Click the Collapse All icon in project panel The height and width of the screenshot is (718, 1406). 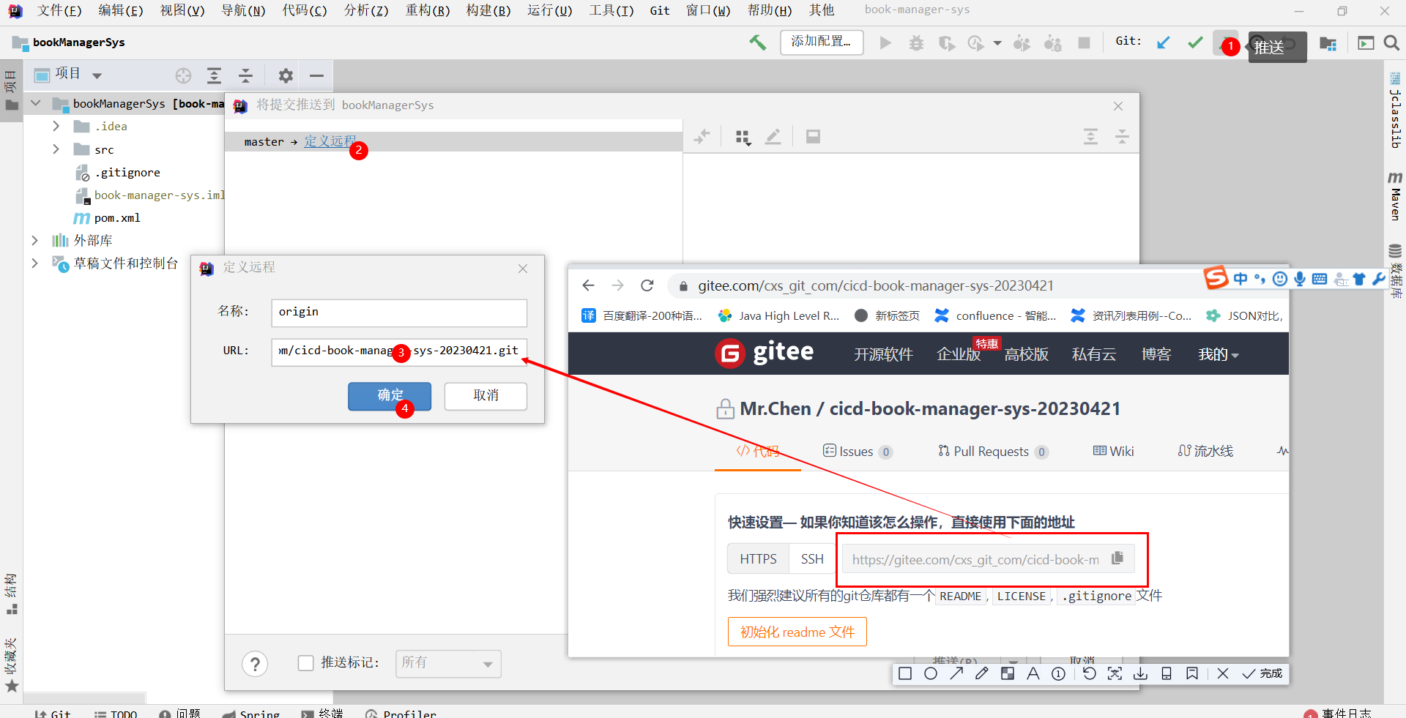245,75
